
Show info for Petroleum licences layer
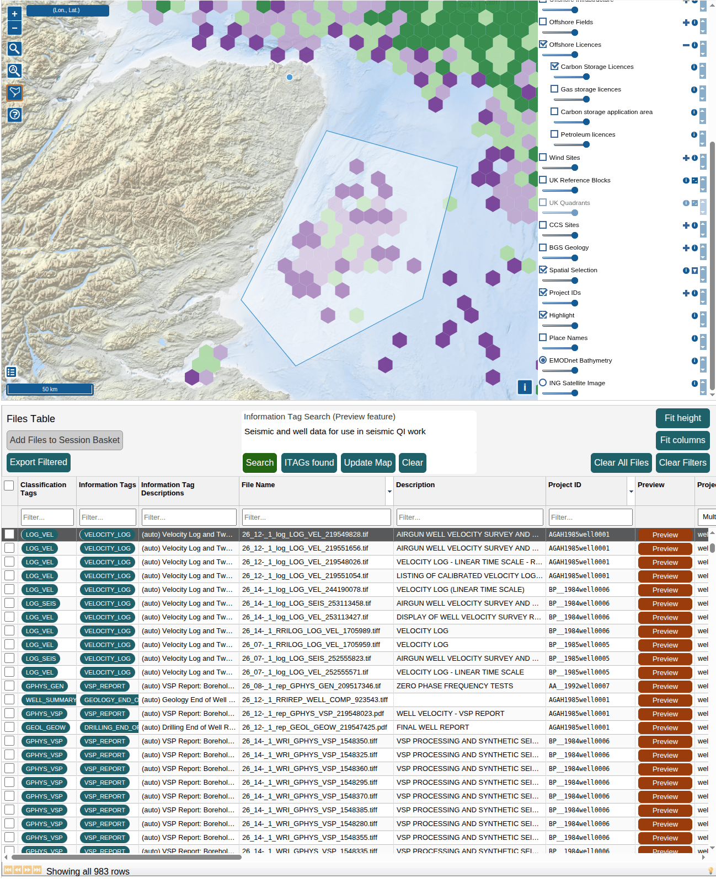pos(694,135)
